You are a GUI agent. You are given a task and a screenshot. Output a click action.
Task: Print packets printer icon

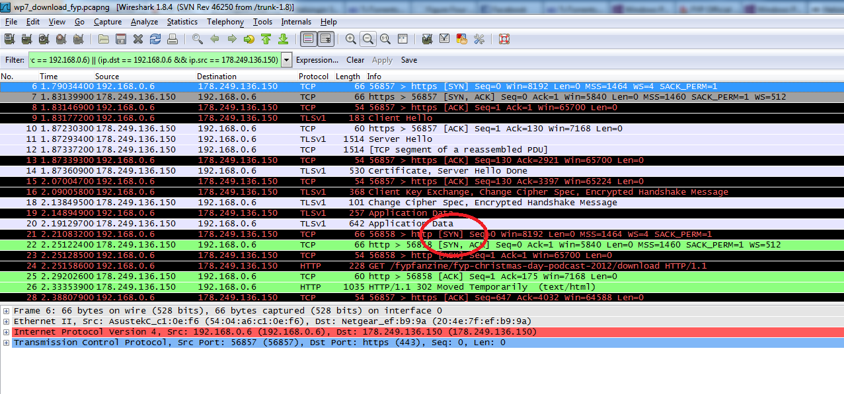click(x=172, y=39)
